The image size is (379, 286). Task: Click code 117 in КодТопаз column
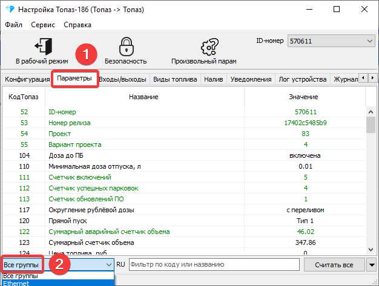point(24,210)
